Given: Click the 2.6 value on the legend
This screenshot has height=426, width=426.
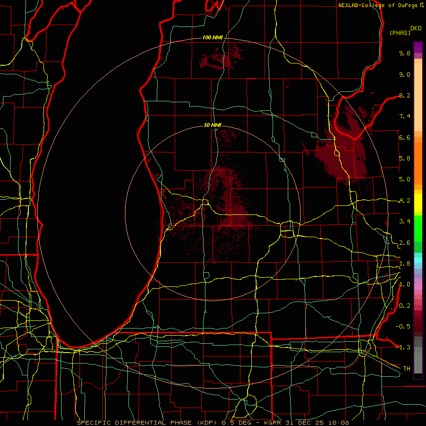Looking at the screenshot, I should [405, 243].
